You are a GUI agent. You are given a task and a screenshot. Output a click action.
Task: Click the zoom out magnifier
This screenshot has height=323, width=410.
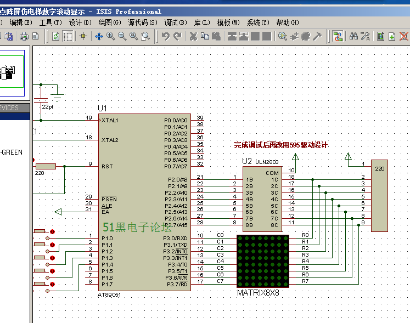pyautogui.click(x=122, y=36)
